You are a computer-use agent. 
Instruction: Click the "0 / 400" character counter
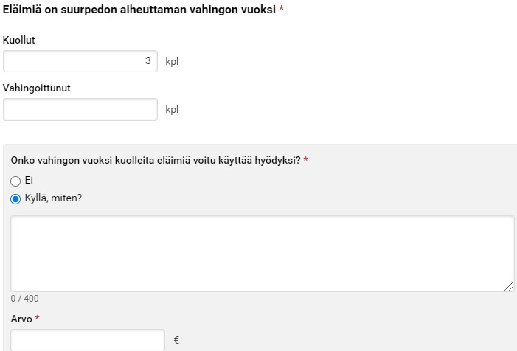(24, 299)
